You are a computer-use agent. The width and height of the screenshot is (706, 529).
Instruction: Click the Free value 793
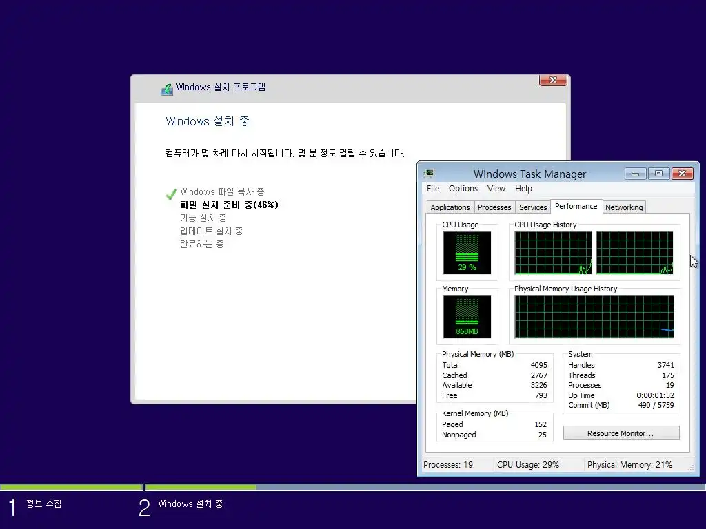pos(541,395)
